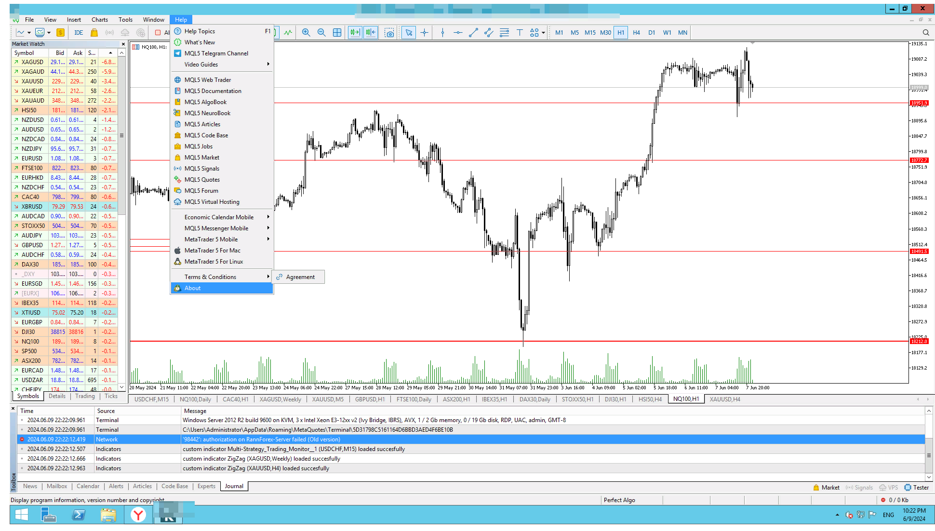
Task: Open the Ticks tab in Market Watch
Action: coord(111,396)
